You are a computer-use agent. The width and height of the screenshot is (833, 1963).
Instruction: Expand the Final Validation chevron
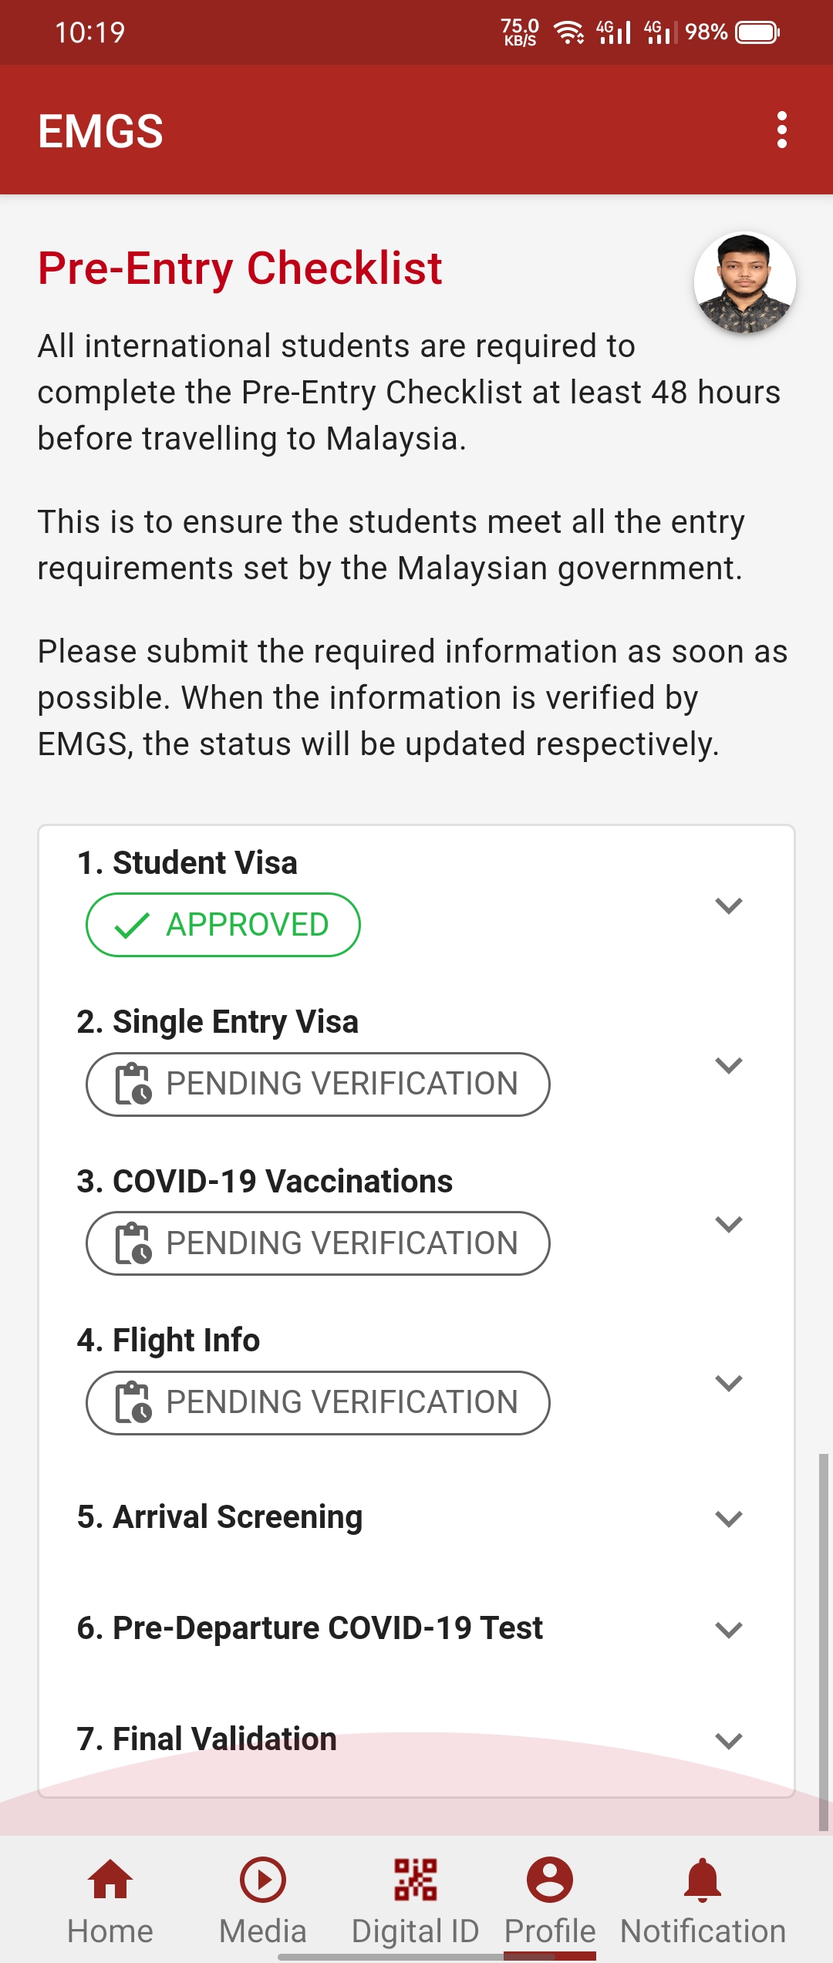[x=729, y=1741]
